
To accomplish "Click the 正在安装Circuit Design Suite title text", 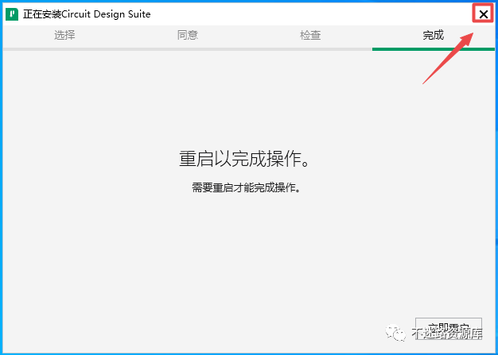I will [x=87, y=14].
